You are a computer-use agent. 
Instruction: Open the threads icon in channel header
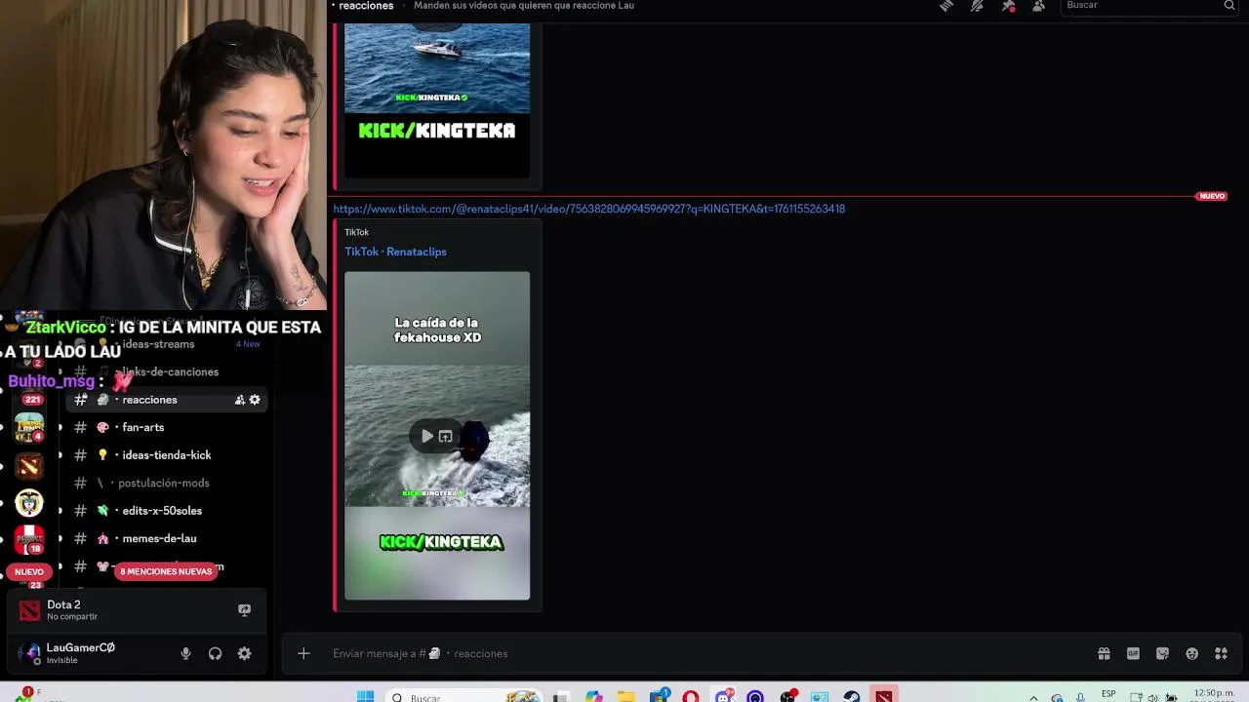(x=946, y=6)
